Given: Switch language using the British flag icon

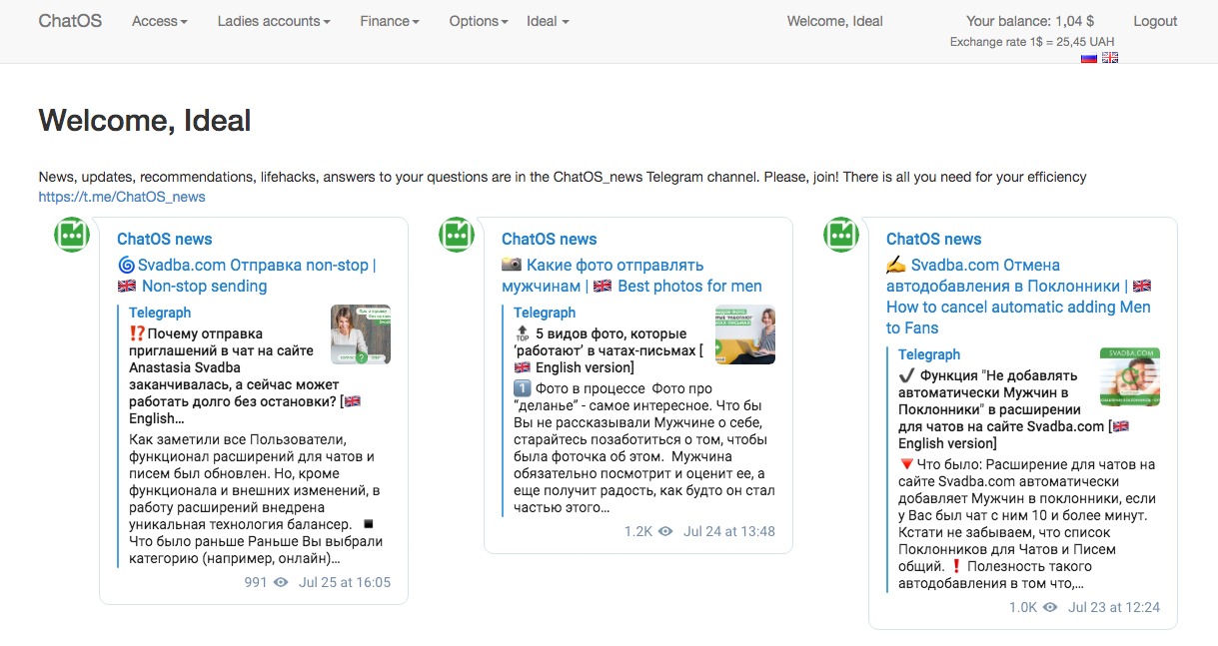Looking at the screenshot, I should pos(1110,58).
